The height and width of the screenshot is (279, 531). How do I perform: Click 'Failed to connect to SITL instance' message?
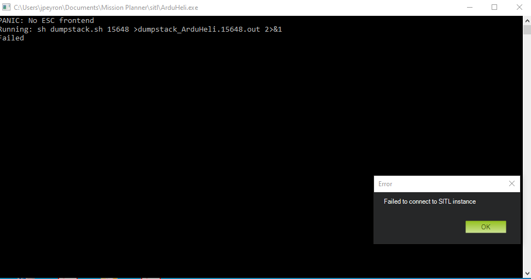[x=430, y=201]
